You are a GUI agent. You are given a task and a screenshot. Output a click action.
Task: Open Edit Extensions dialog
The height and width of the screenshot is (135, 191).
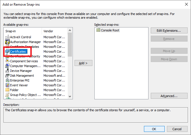pos(169,30)
